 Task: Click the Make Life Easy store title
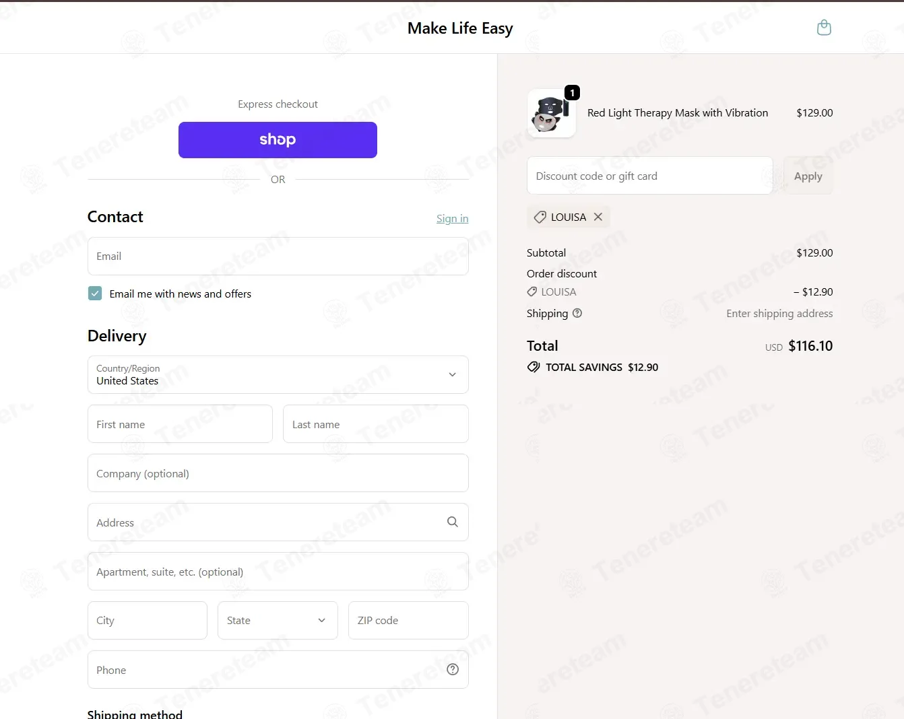[460, 28]
